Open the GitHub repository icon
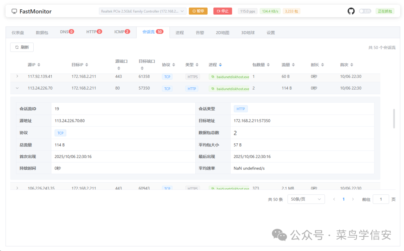 (x=351, y=11)
